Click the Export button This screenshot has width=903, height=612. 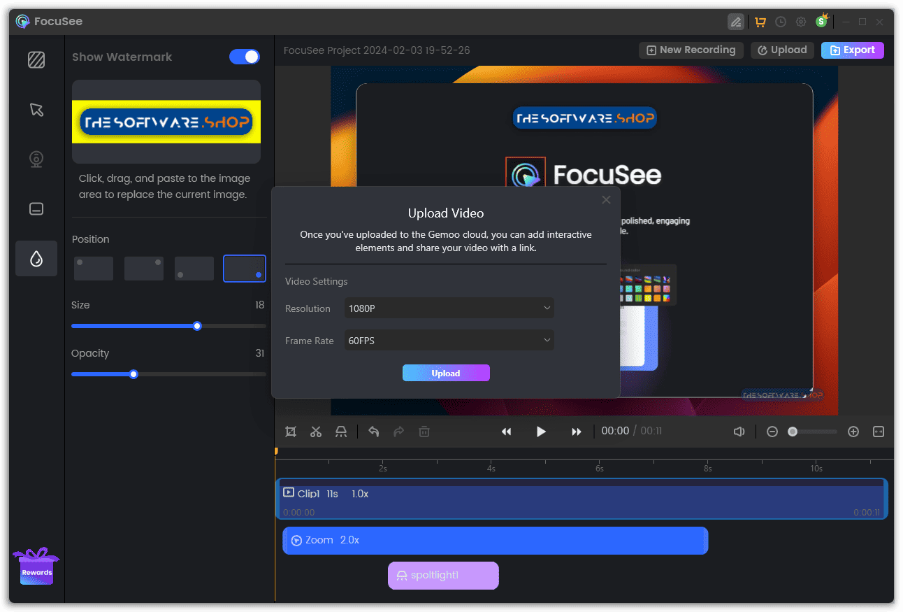coord(853,50)
